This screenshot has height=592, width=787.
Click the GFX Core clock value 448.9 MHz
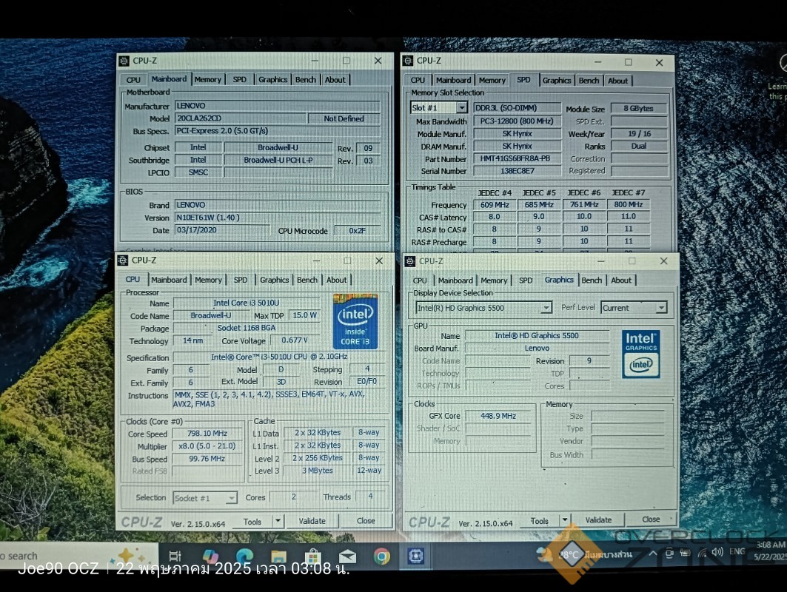(x=498, y=416)
